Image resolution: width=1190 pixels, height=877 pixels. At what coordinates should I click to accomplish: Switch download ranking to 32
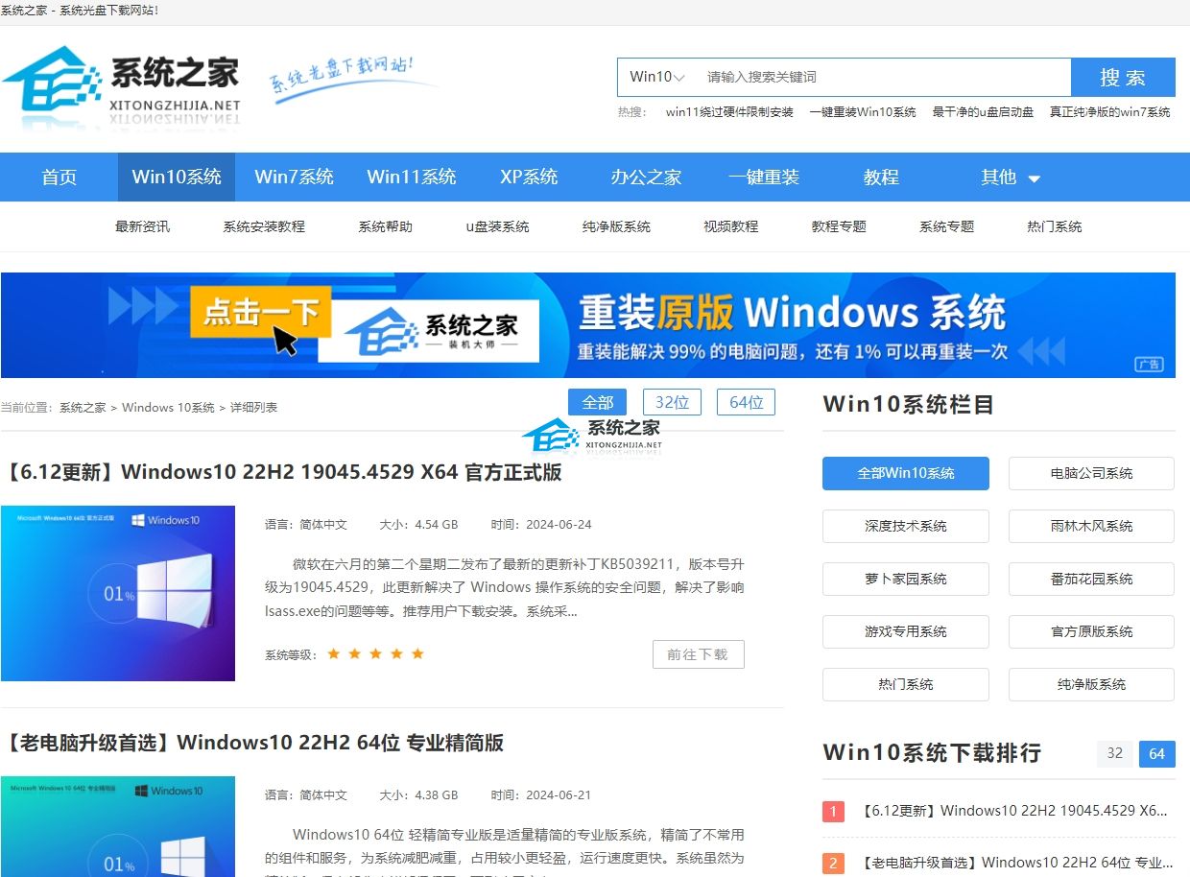tap(1114, 753)
